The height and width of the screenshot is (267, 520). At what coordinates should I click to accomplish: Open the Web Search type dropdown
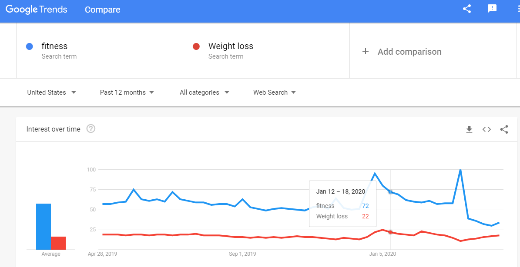(275, 92)
